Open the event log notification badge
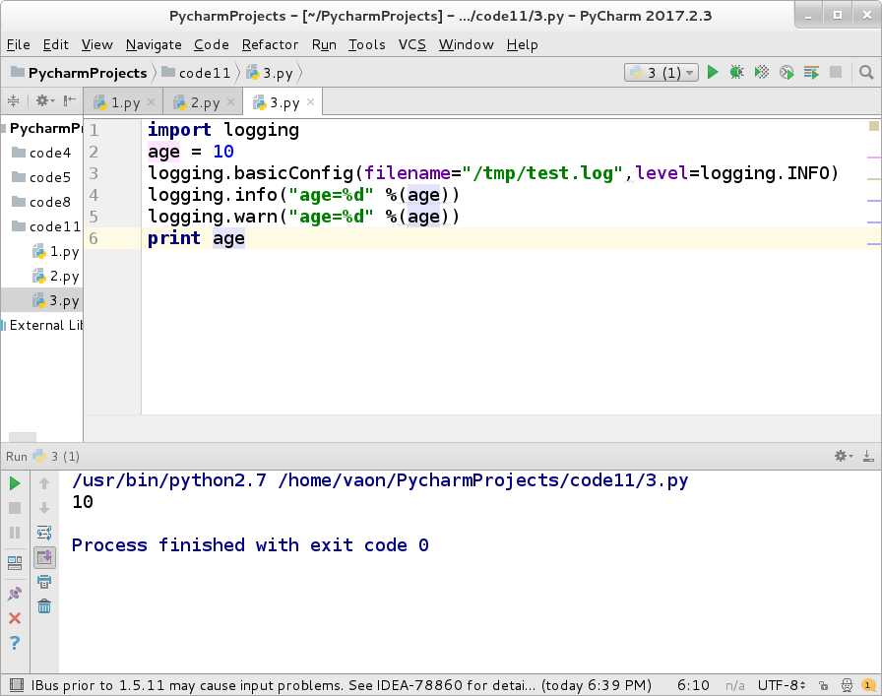The width and height of the screenshot is (882, 696). [868, 685]
